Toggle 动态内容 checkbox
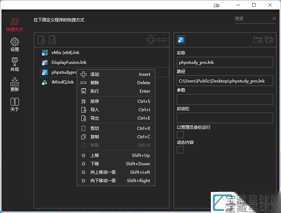281x213 pixels. [x=180, y=150]
